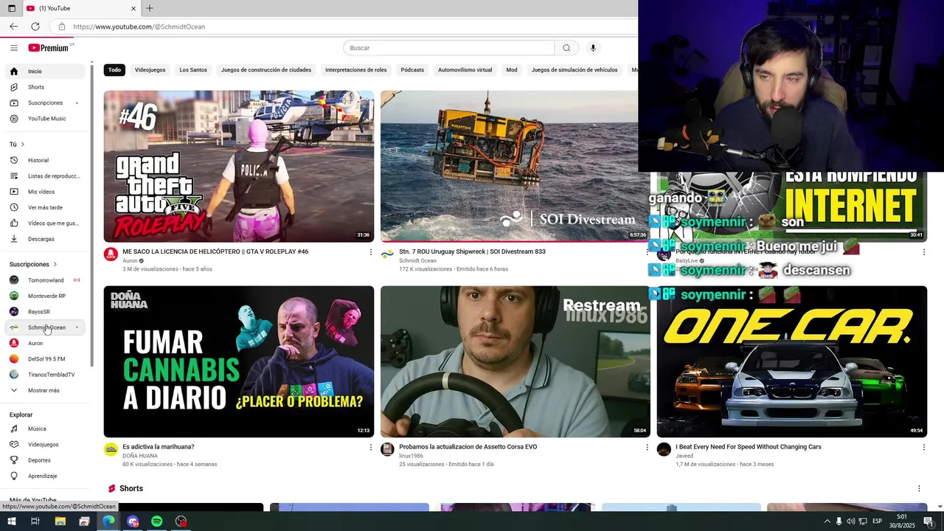Image resolution: width=944 pixels, height=531 pixels.
Task: Open the Monteverde RP subscription channel
Action: click(x=46, y=296)
